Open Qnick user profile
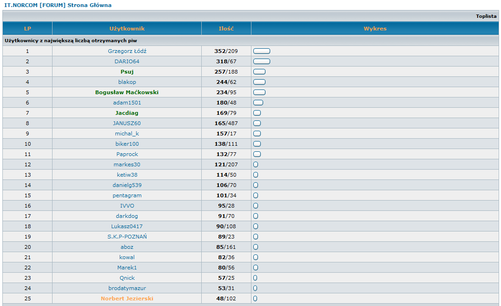This screenshot has height=306, width=501. [127, 278]
